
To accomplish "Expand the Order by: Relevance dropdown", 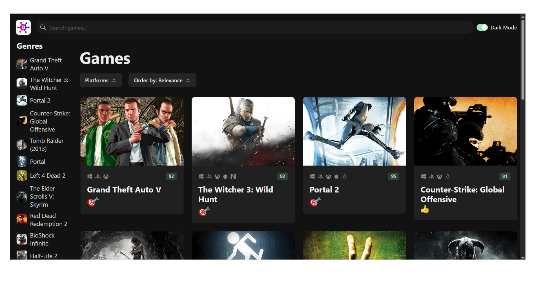I will coord(162,80).
